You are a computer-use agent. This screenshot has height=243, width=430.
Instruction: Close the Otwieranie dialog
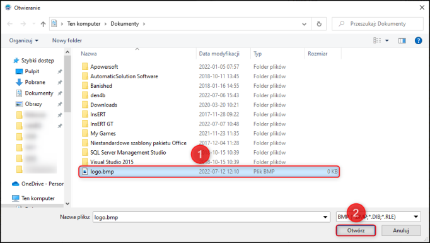tap(422, 8)
